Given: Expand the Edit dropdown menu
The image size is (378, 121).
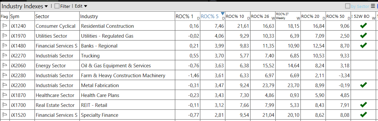Looking at the screenshot, I should tap(81, 6).
